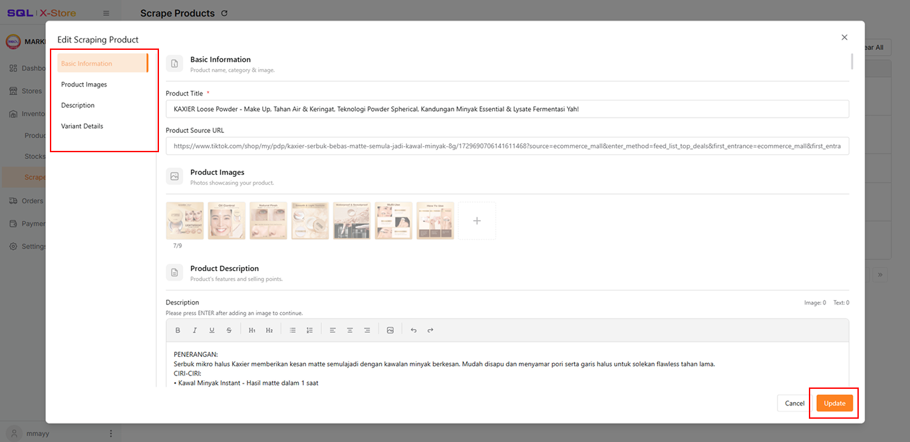The width and height of the screenshot is (910, 442).
Task: Apply strikethrough in description editor
Action: tap(229, 330)
